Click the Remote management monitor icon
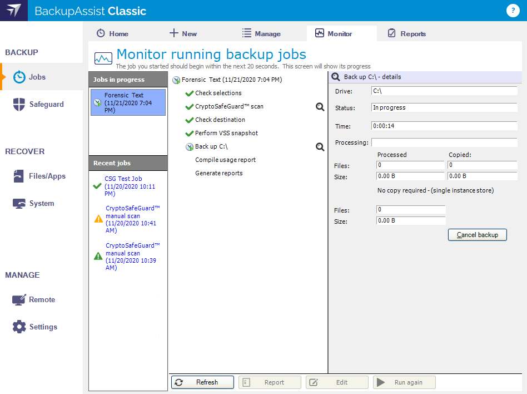Image resolution: width=527 pixels, height=394 pixels. tap(19, 299)
